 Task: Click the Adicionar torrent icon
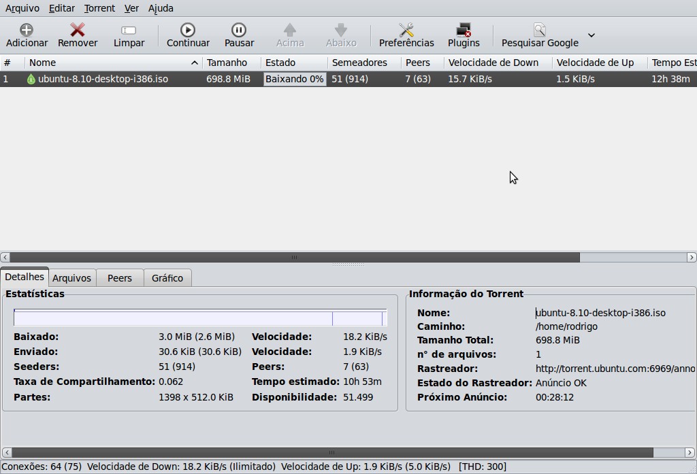point(27,30)
